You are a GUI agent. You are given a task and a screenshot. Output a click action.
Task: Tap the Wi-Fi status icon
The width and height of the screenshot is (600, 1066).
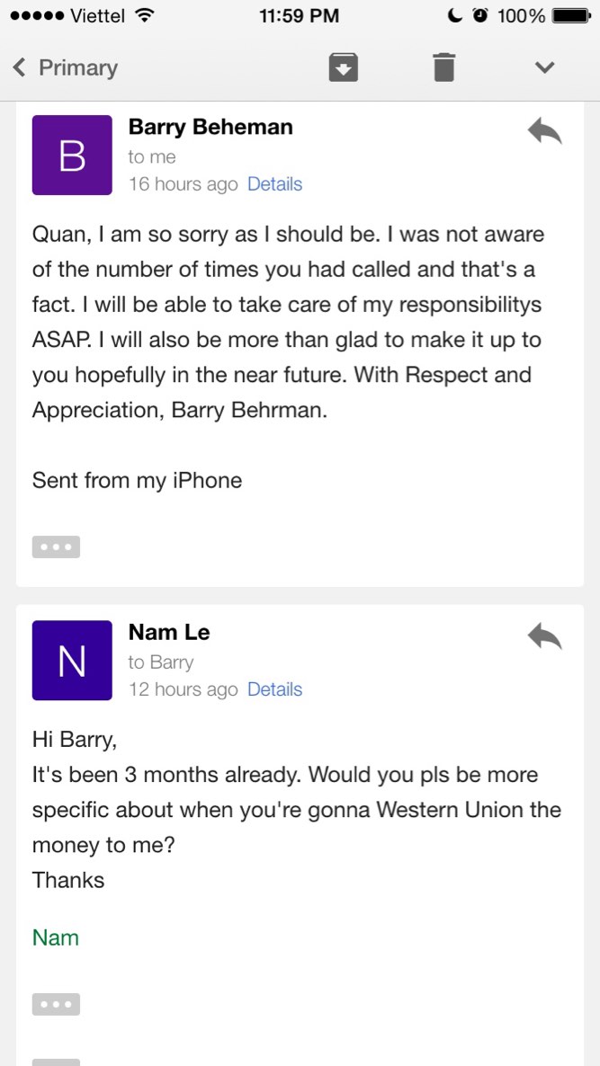pyautogui.click(x=143, y=15)
